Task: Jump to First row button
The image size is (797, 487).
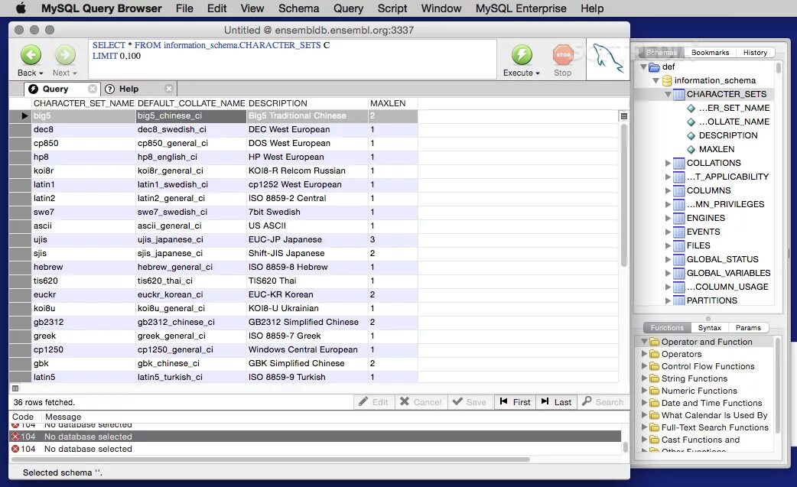Action: click(x=515, y=401)
